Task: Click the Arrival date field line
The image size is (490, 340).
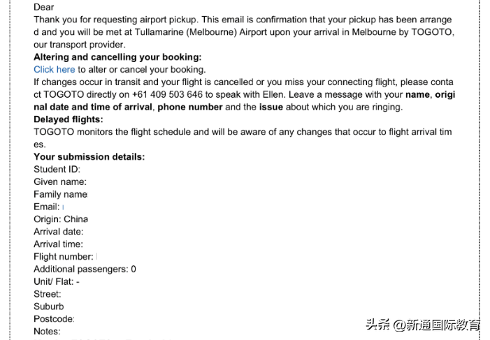Action: tap(59, 232)
